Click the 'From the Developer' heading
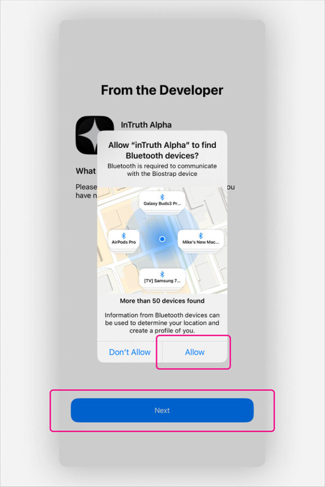Screen dimensions: 325x487 162,90
